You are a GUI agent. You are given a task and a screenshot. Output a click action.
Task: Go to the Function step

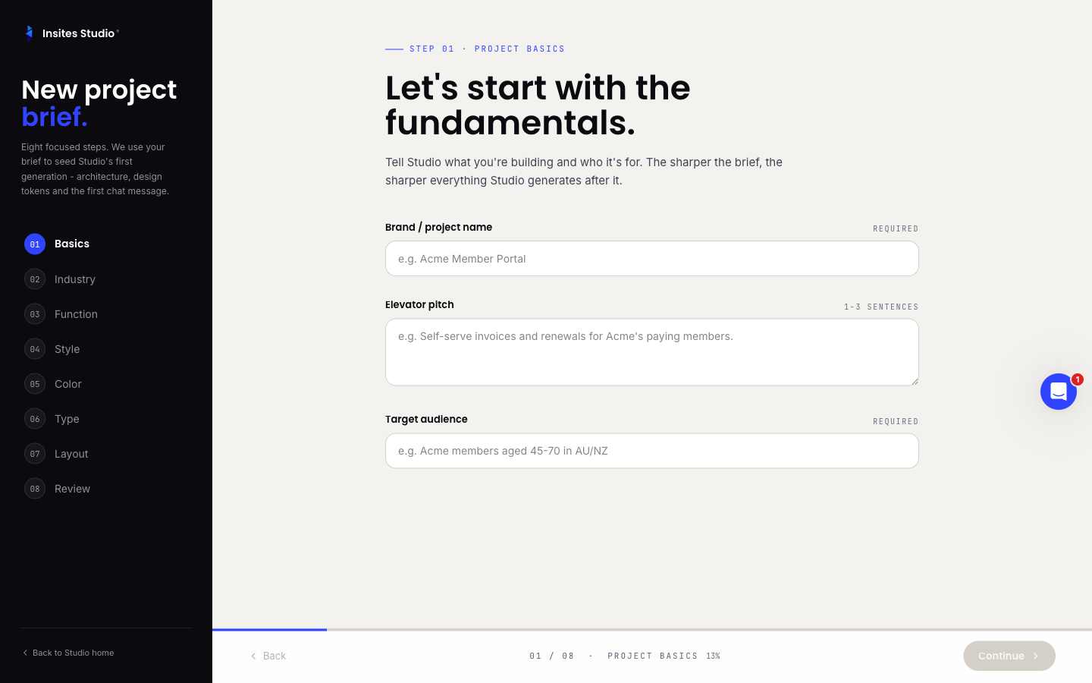click(106, 314)
